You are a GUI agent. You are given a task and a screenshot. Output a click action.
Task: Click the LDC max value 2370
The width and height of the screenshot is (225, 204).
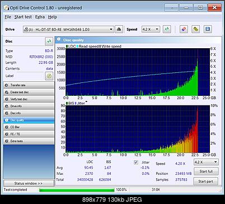coord(89,174)
